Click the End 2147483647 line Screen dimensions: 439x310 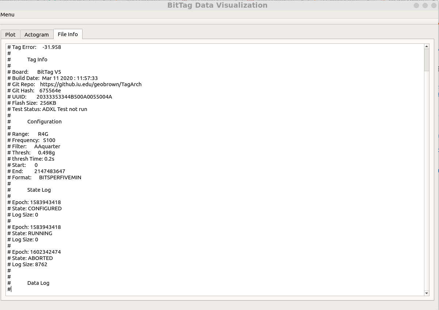[x=36, y=171]
